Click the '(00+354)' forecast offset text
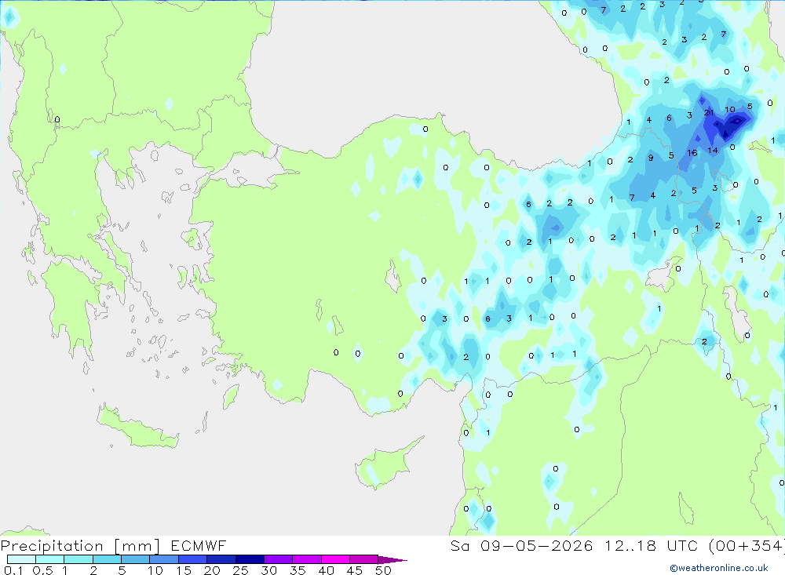This screenshot has height=575, width=785. (x=747, y=545)
